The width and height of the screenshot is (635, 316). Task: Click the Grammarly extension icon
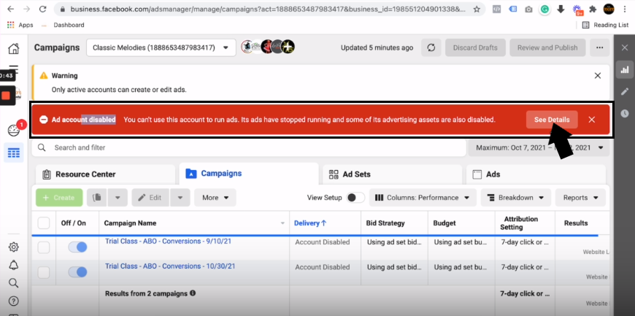tap(544, 9)
